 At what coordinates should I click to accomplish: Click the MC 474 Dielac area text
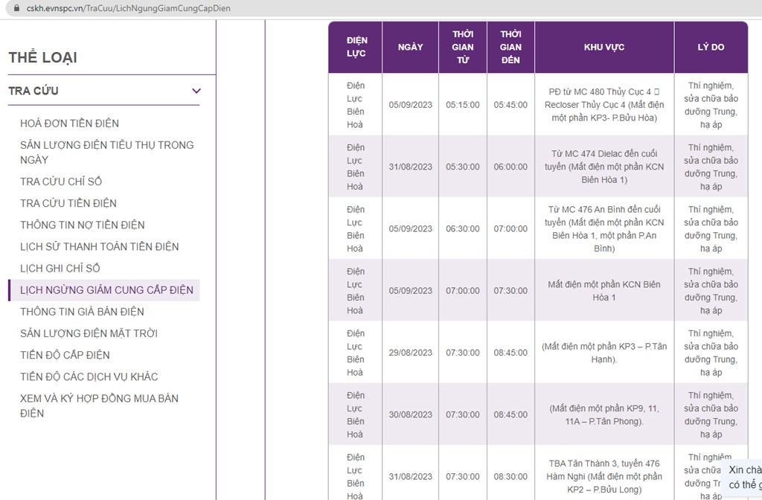click(604, 167)
